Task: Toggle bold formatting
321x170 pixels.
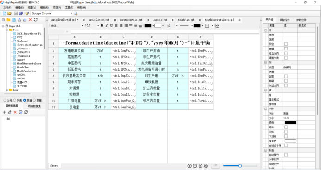Action: click(x=102, y=26)
